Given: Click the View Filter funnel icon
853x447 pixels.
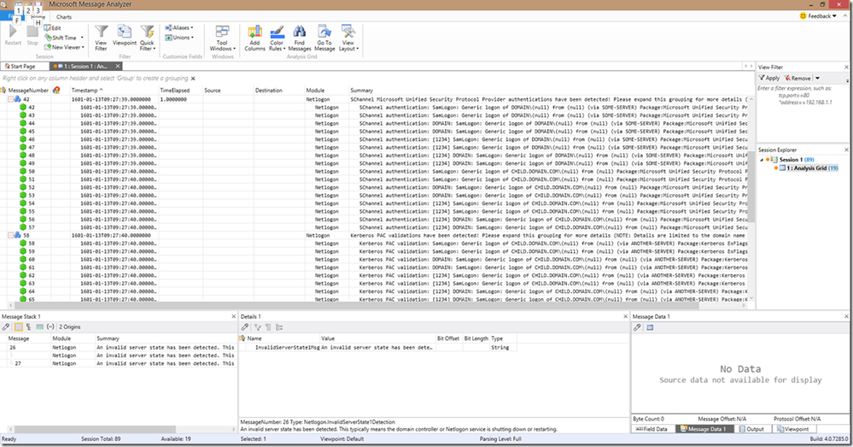Looking at the screenshot, I should point(102,32).
